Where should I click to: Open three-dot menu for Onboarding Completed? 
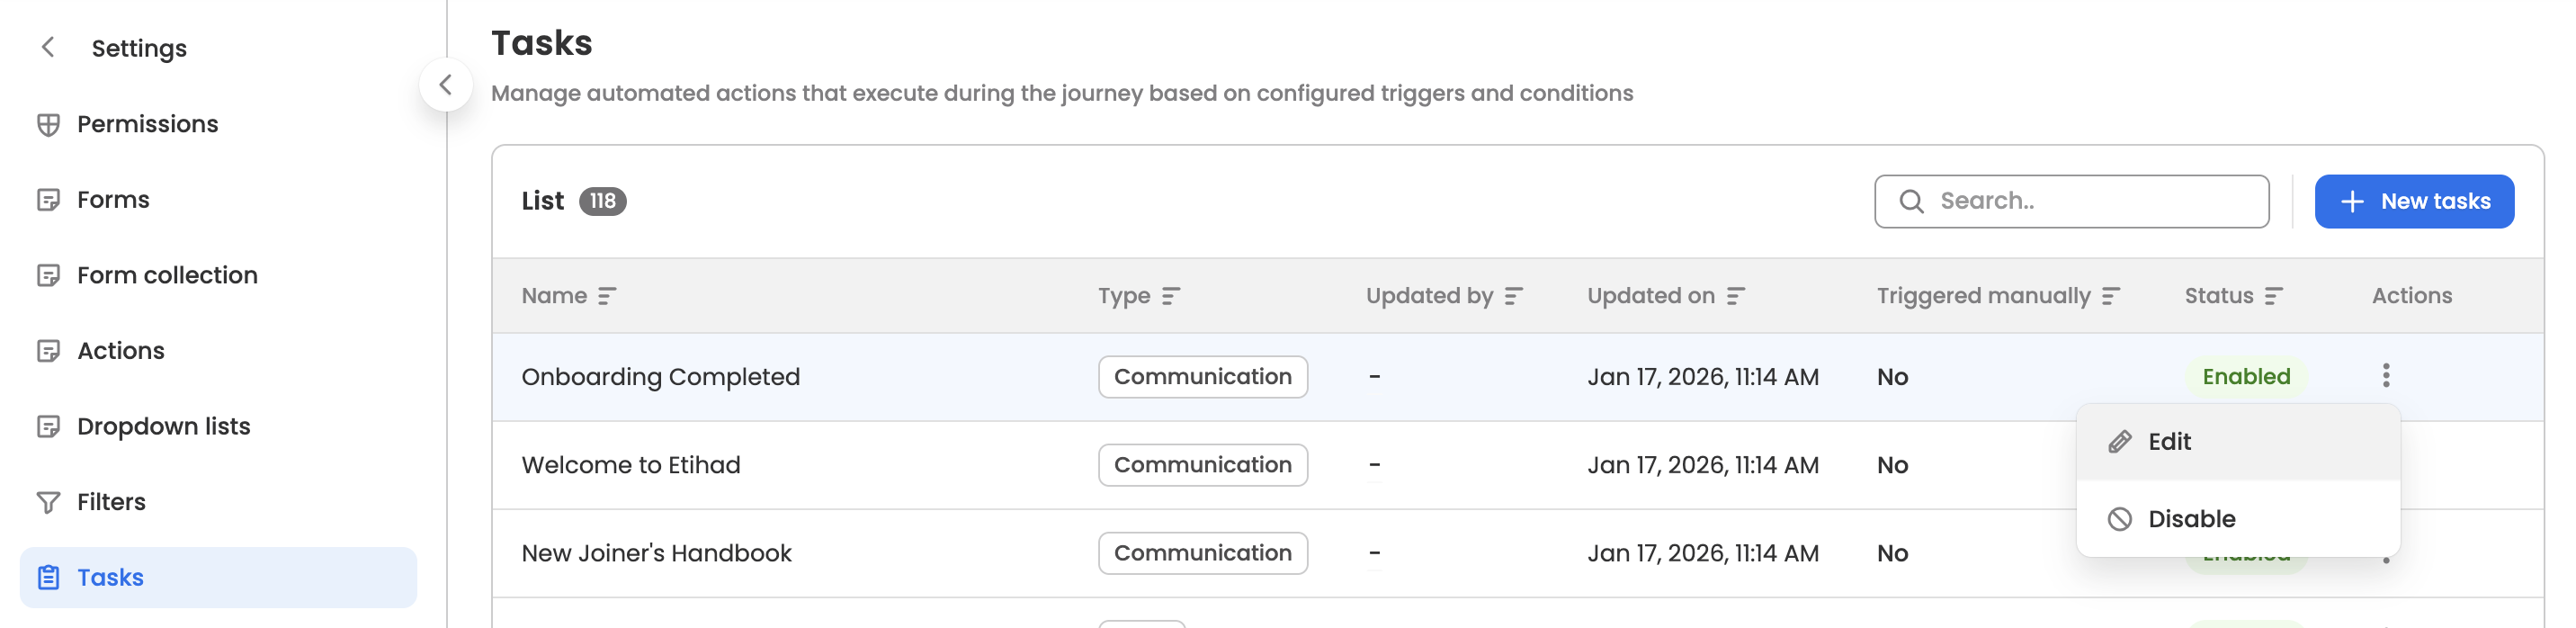tap(2386, 376)
